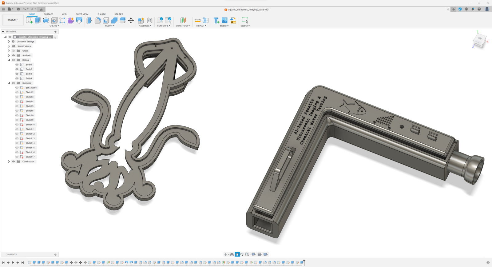Image resolution: width=492 pixels, height=267 pixels.
Task: Expand the Named Views folder
Action: [x=9, y=46]
